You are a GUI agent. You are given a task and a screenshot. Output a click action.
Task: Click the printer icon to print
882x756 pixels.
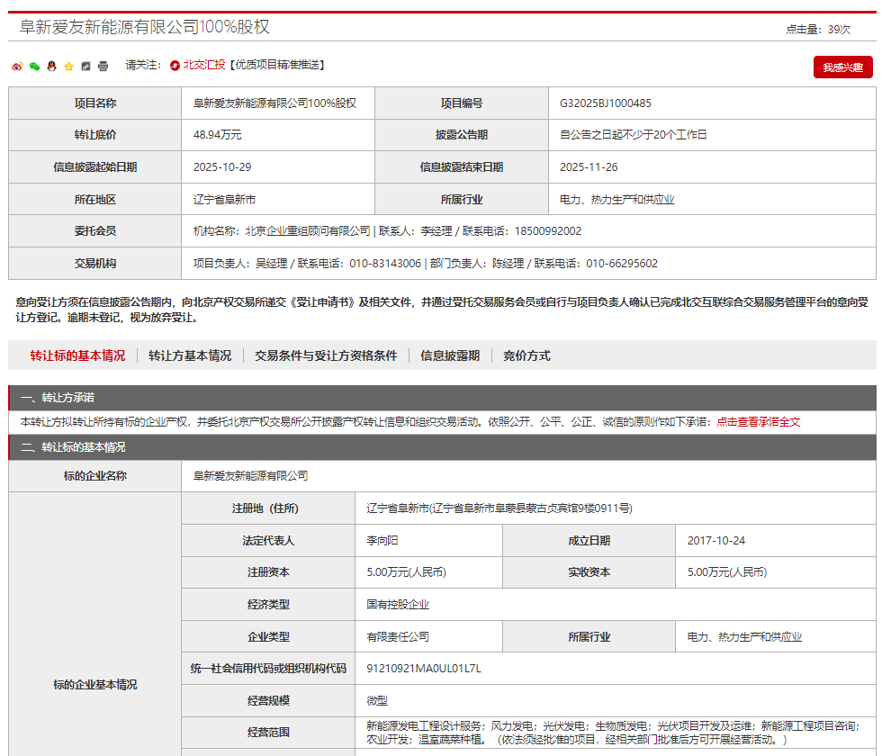[x=103, y=66]
